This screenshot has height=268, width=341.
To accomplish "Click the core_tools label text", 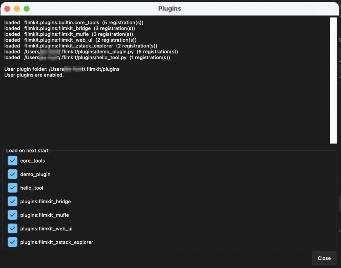I will click(33, 161).
